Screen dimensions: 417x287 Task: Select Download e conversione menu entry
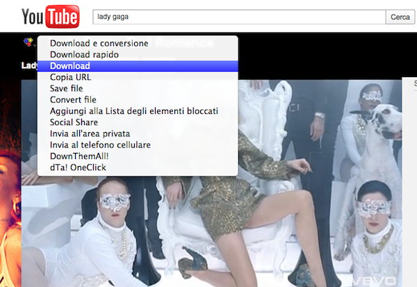[138, 43]
